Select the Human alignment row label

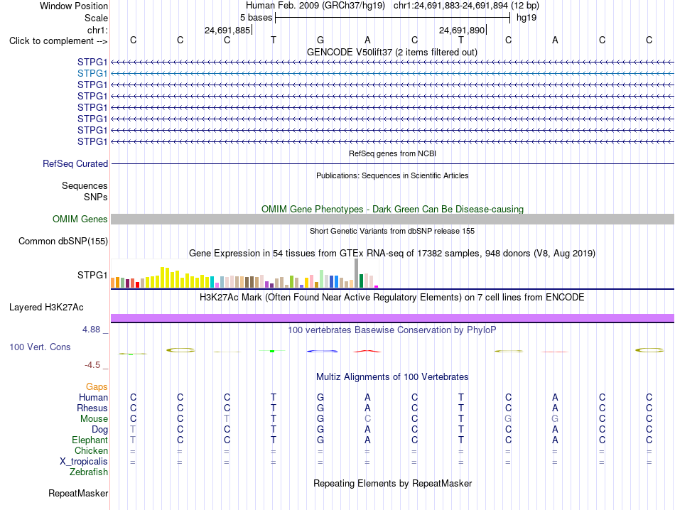pos(93,397)
